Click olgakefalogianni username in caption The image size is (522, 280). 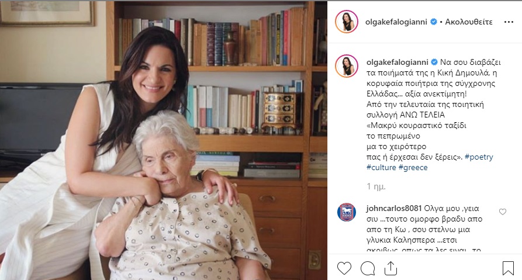pyautogui.click(x=397, y=63)
